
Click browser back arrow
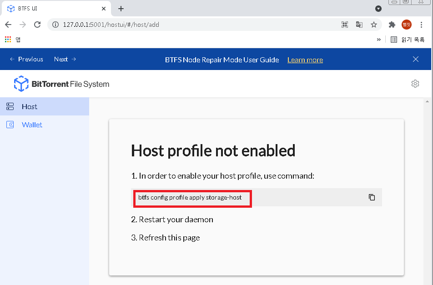(8, 25)
